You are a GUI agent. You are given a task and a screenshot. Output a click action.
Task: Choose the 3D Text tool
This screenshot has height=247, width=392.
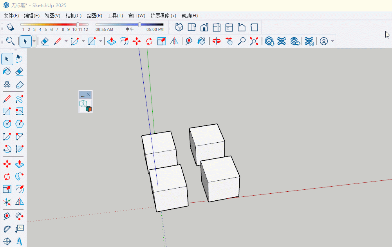(19, 241)
